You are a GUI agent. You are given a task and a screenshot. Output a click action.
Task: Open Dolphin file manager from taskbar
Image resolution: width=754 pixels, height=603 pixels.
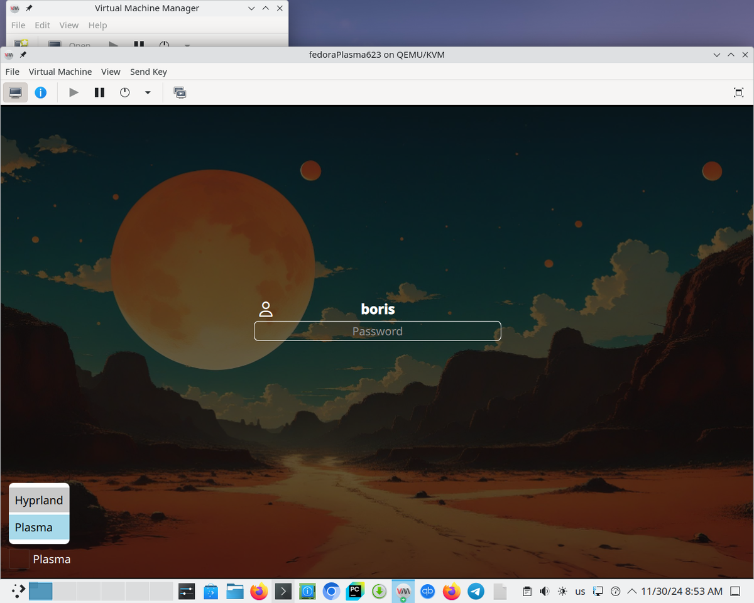tap(235, 590)
